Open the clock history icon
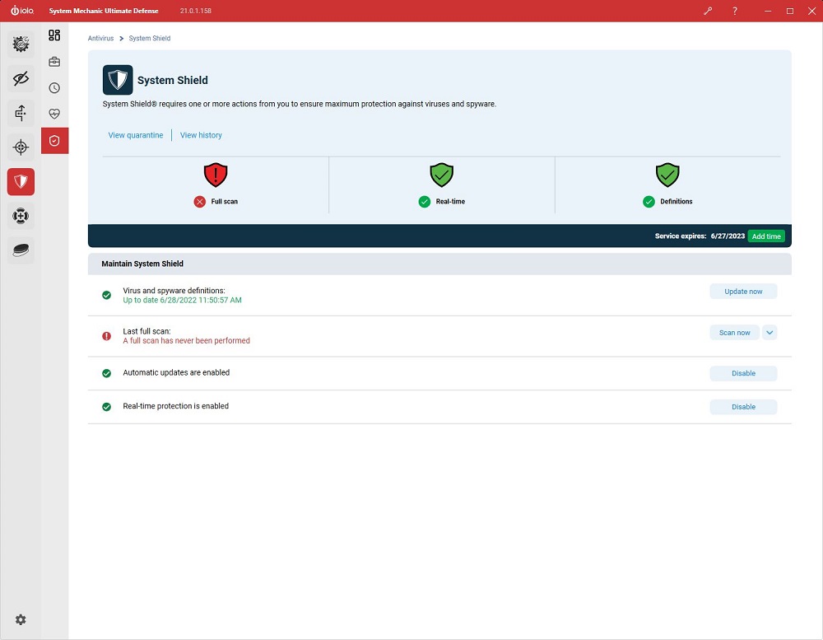The width and height of the screenshot is (823, 640). click(54, 88)
